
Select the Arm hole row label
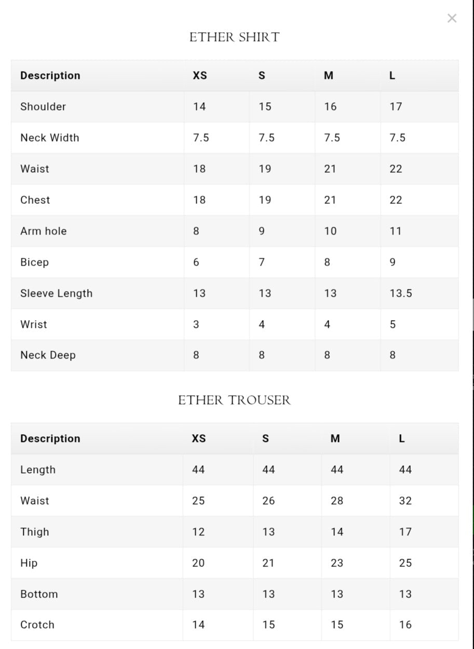click(44, 231)
